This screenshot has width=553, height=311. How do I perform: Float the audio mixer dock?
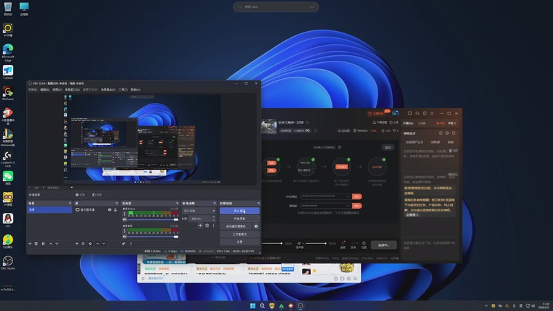[x=177, y=203]
